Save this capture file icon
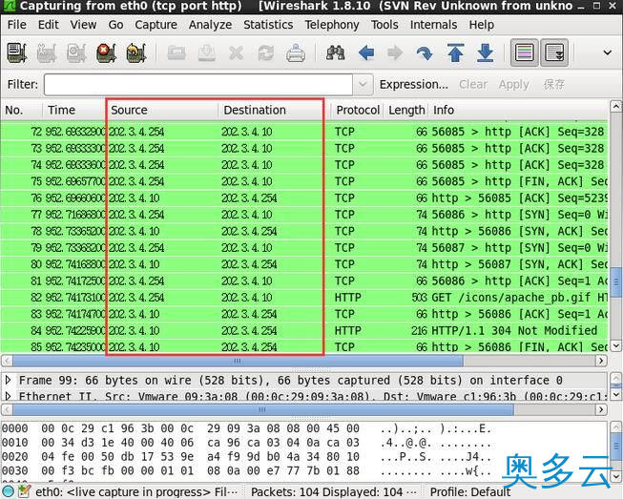Viewport: 623px width, 499px height. click(207, 52)
